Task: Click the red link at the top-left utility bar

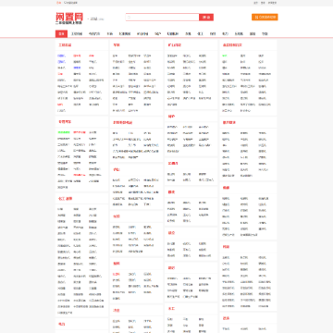Action: (58, 3)
